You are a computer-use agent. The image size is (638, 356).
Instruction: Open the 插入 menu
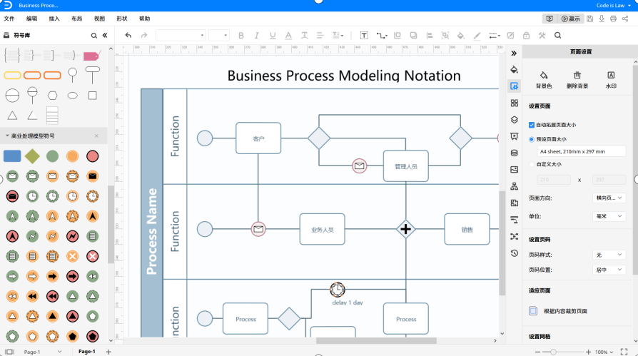click(54, 19)
